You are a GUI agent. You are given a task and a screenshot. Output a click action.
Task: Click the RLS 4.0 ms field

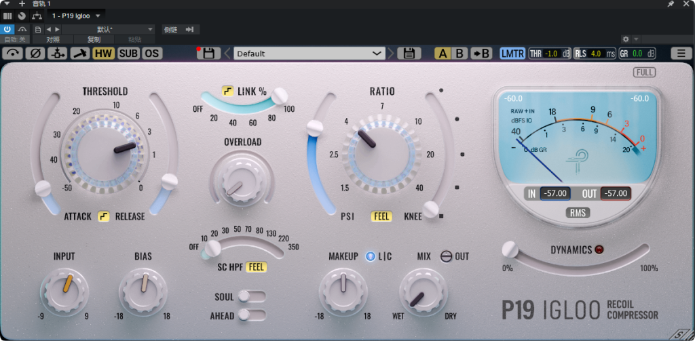tap(595, 54)
